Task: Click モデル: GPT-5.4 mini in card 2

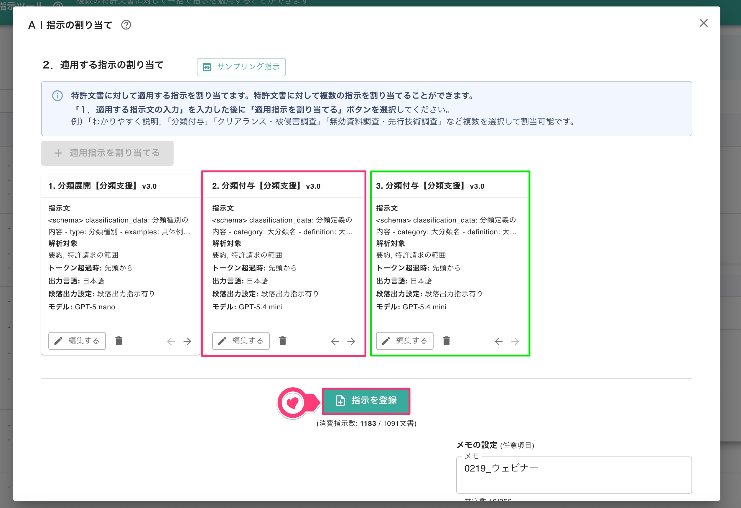Action: [x=247, y=307]
